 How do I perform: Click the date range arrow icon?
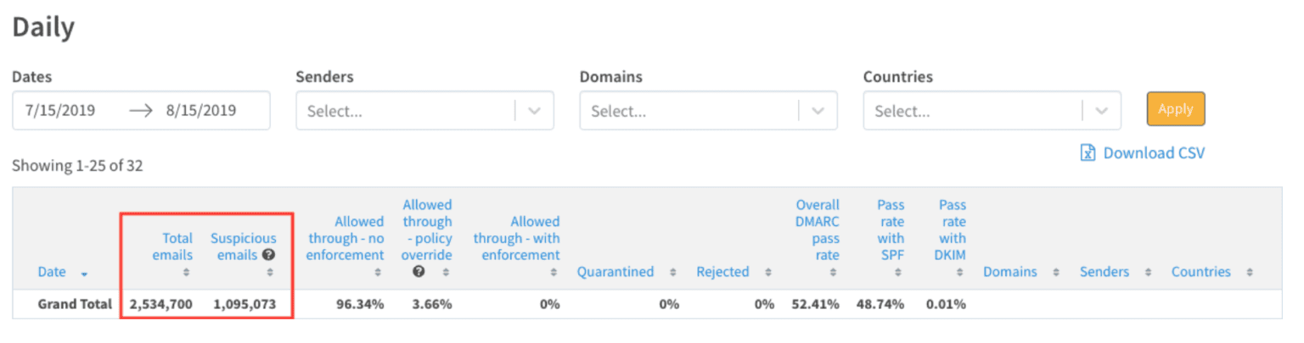pos(140,111)
